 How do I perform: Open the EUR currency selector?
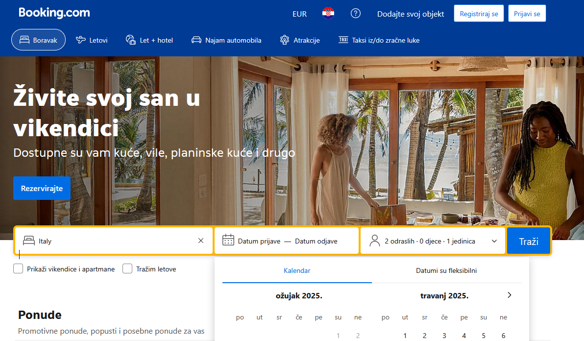click(x=299, y=14)
